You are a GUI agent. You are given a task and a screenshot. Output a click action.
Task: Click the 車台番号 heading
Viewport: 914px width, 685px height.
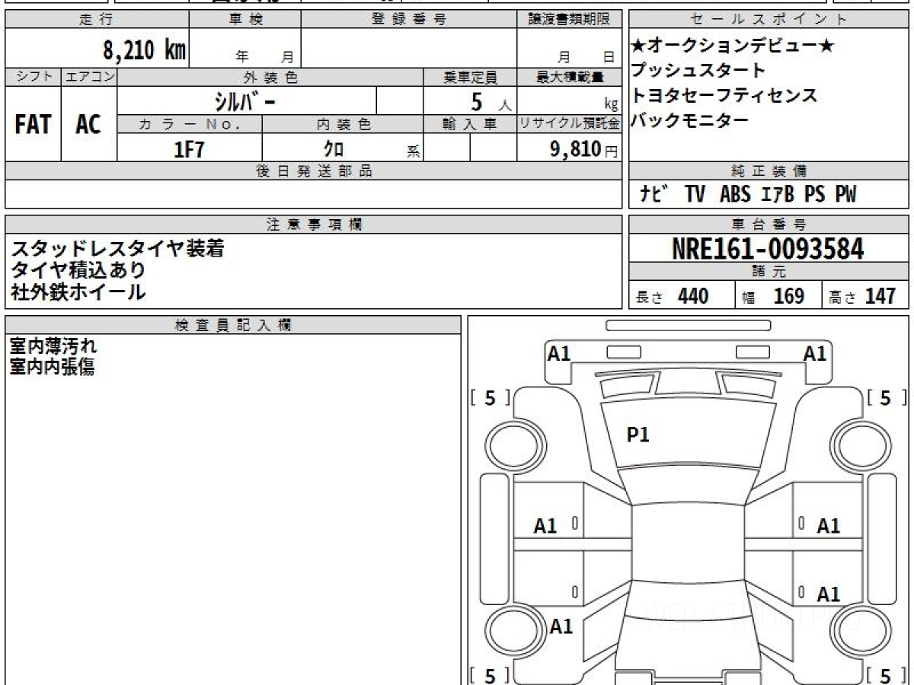click(769, 225)
